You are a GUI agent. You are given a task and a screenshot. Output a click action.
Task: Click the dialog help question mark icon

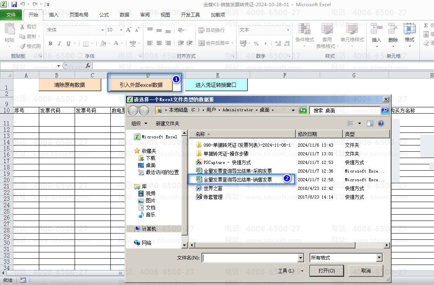(381, 123)
